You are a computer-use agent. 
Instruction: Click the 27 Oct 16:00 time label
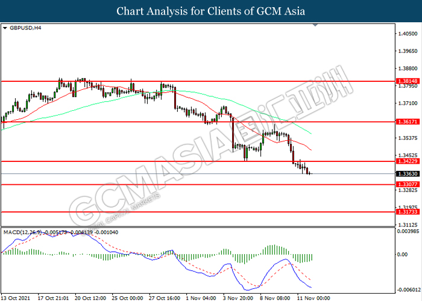pyautogui.click(x=165, y=298)
